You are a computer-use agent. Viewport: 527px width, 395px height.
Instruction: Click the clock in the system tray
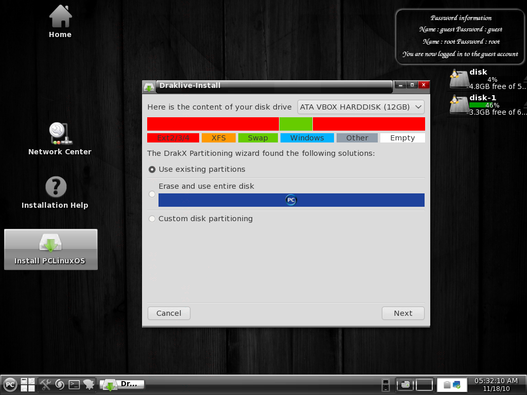point(496,384)
